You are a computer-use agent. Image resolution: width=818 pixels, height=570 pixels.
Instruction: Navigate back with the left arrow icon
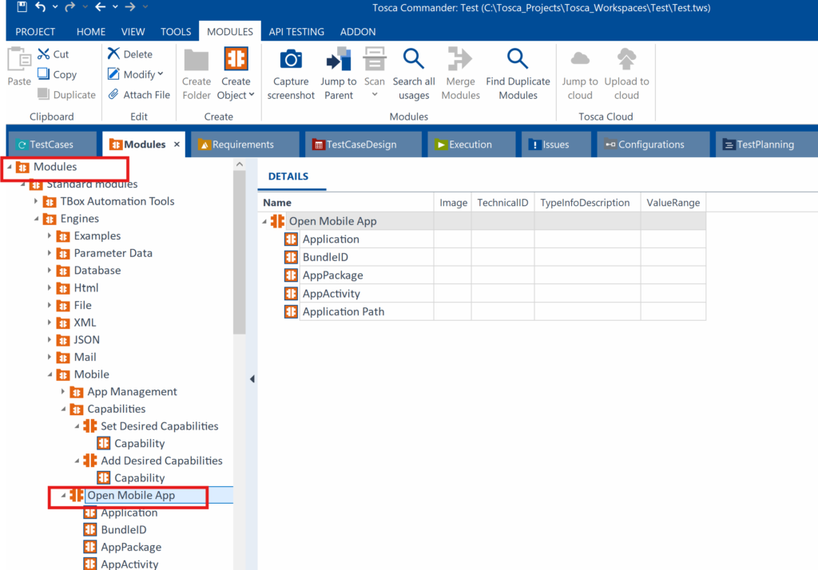pos(100,6)
